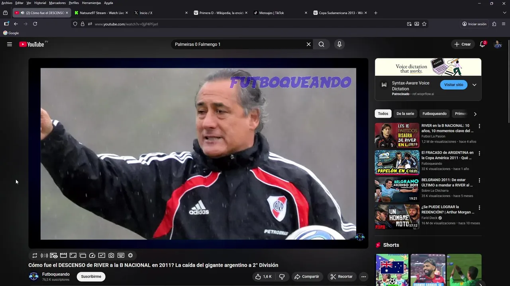This screenshot has width=510, height=286.
Task: Open options for El FRACASO de ARGENTINA video
Action: click(479, 153)
